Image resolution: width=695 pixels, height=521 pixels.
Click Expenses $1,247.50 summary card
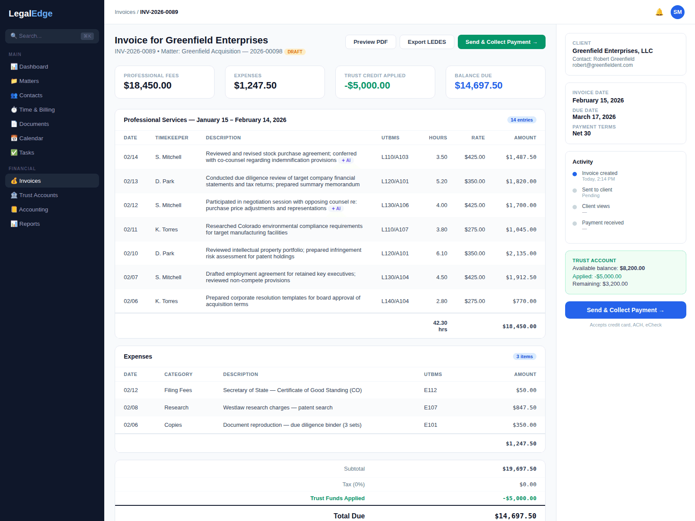coord(275,82)
